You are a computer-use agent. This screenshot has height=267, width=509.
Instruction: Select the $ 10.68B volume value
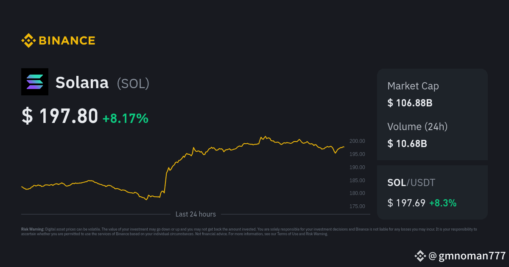(x=407, y=144)
